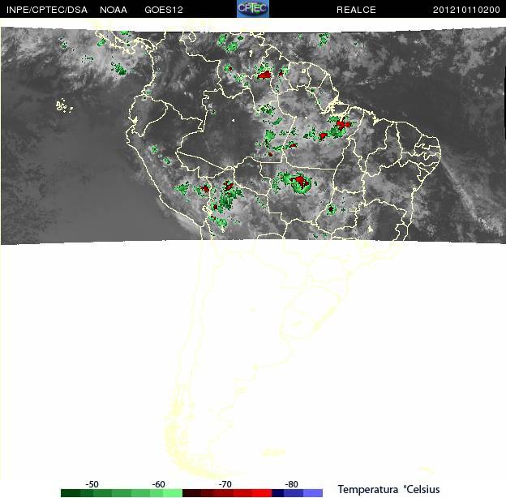This screenshot has height=498, width=506.
Task: Click the NOAA label in the header
Action: pyautogui.click(x=114, y=10)
